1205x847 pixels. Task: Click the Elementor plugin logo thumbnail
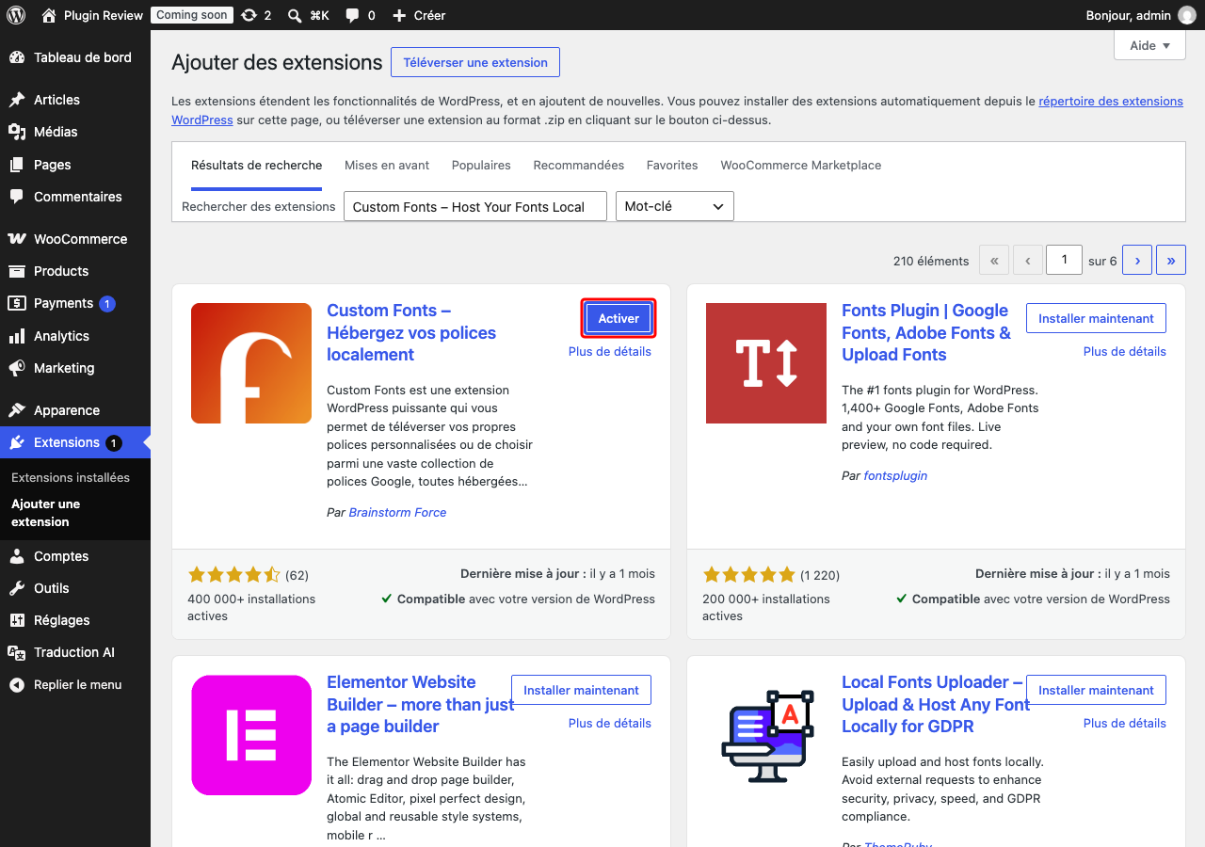[x=251, y=735]
